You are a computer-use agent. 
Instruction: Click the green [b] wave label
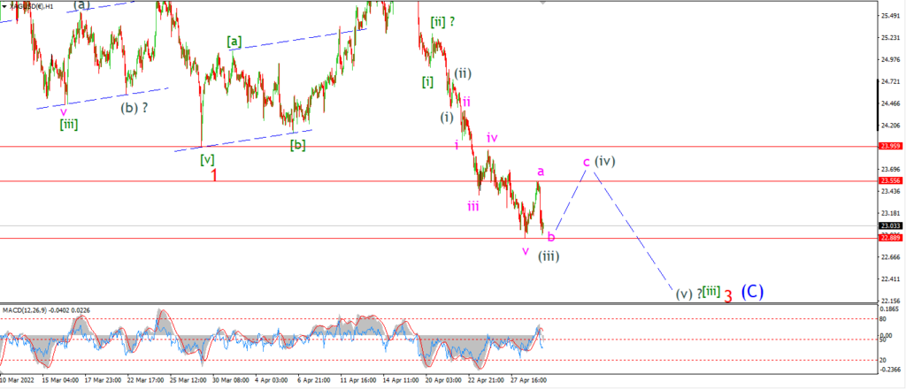[297, 145]
